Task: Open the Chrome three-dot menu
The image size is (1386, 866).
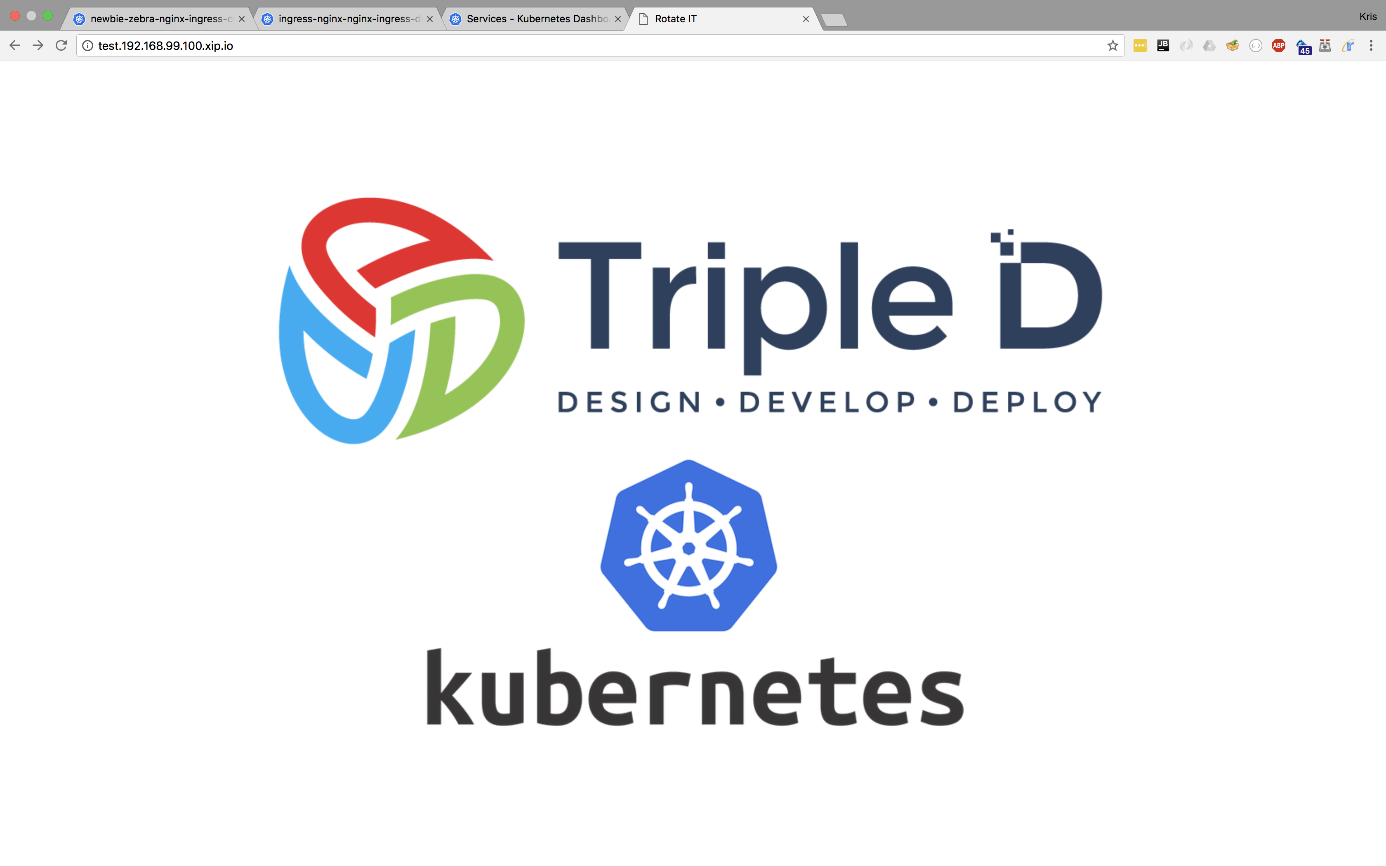Action: (1371, 45)
